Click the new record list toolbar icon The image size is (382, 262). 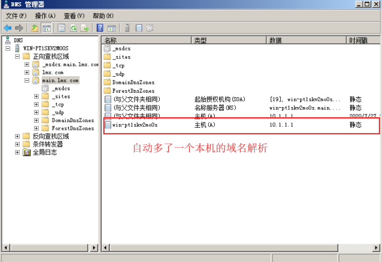pos(139,28)
